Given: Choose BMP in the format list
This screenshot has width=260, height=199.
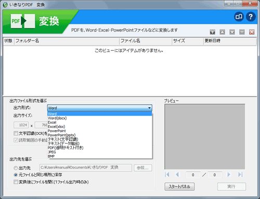Looking at the screenshot, I should 100,156.
